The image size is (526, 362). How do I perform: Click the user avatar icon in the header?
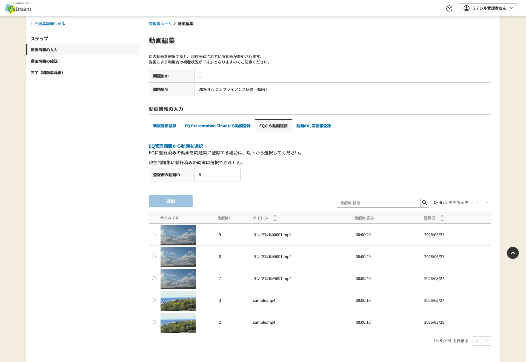coord(466,8)
